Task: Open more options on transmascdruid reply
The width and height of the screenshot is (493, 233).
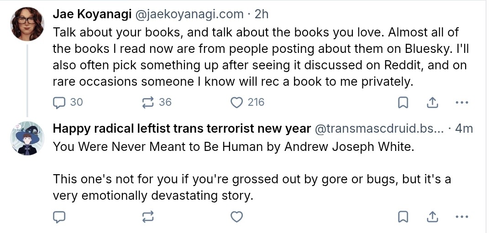Action: [462, 217]
